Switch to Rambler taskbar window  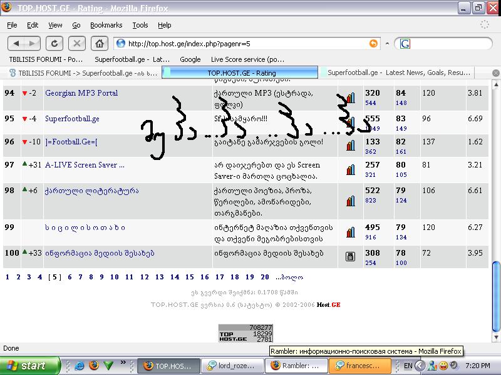[x=296, y=366]
